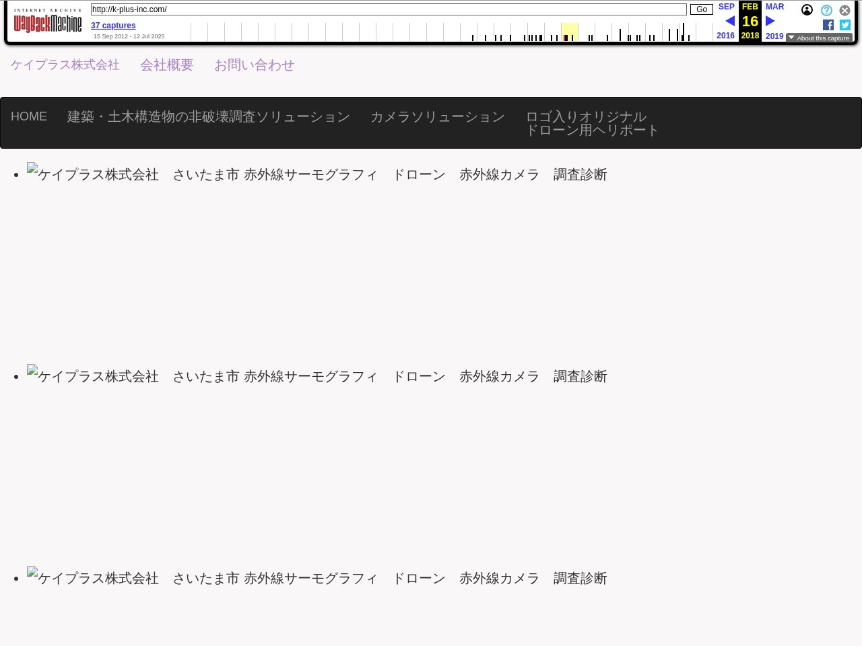
Task: Click the 会社概要 link
Action: coord(167,65)
